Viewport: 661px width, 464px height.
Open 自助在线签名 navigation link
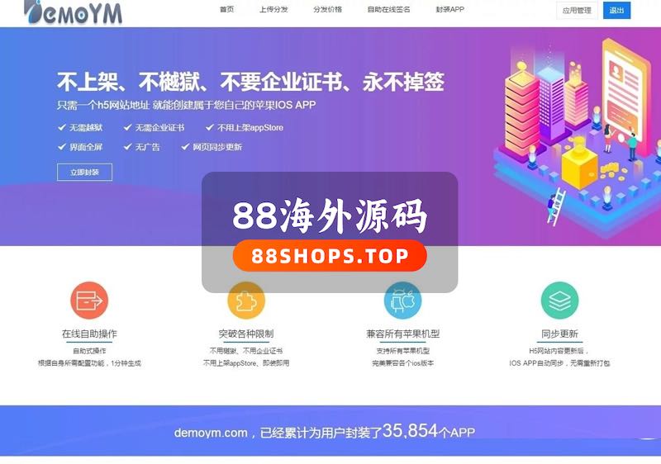pyautogui.click(x=388, y=9)
